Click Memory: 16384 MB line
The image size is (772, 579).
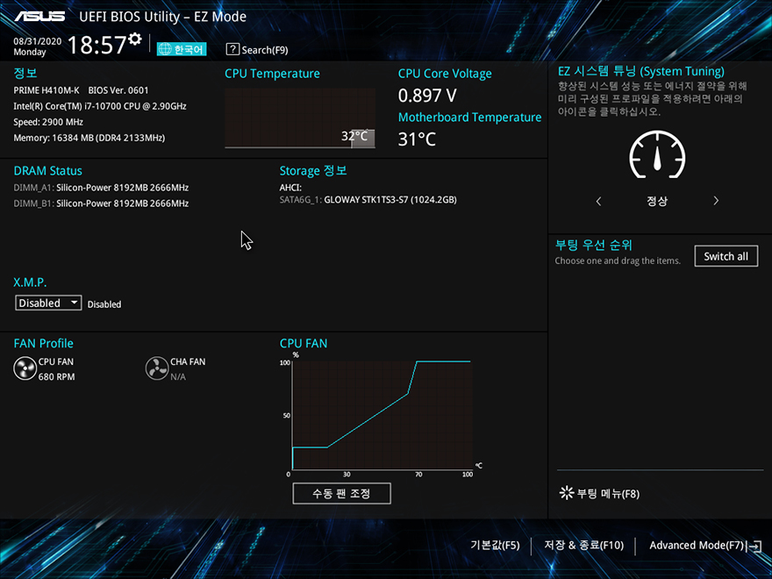[89, 138]
